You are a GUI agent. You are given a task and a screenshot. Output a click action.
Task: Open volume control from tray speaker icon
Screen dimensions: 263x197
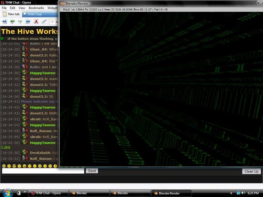[x=243, y=193]
